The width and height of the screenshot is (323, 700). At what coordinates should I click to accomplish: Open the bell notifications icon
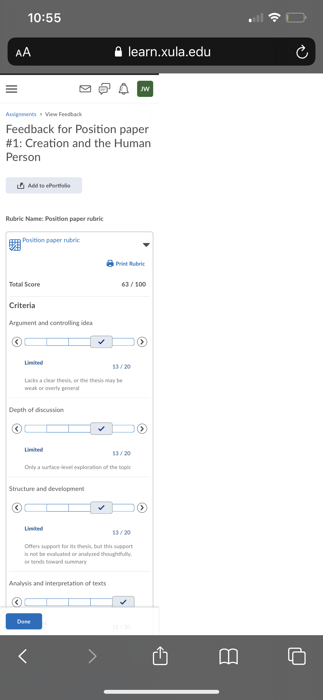124,89
